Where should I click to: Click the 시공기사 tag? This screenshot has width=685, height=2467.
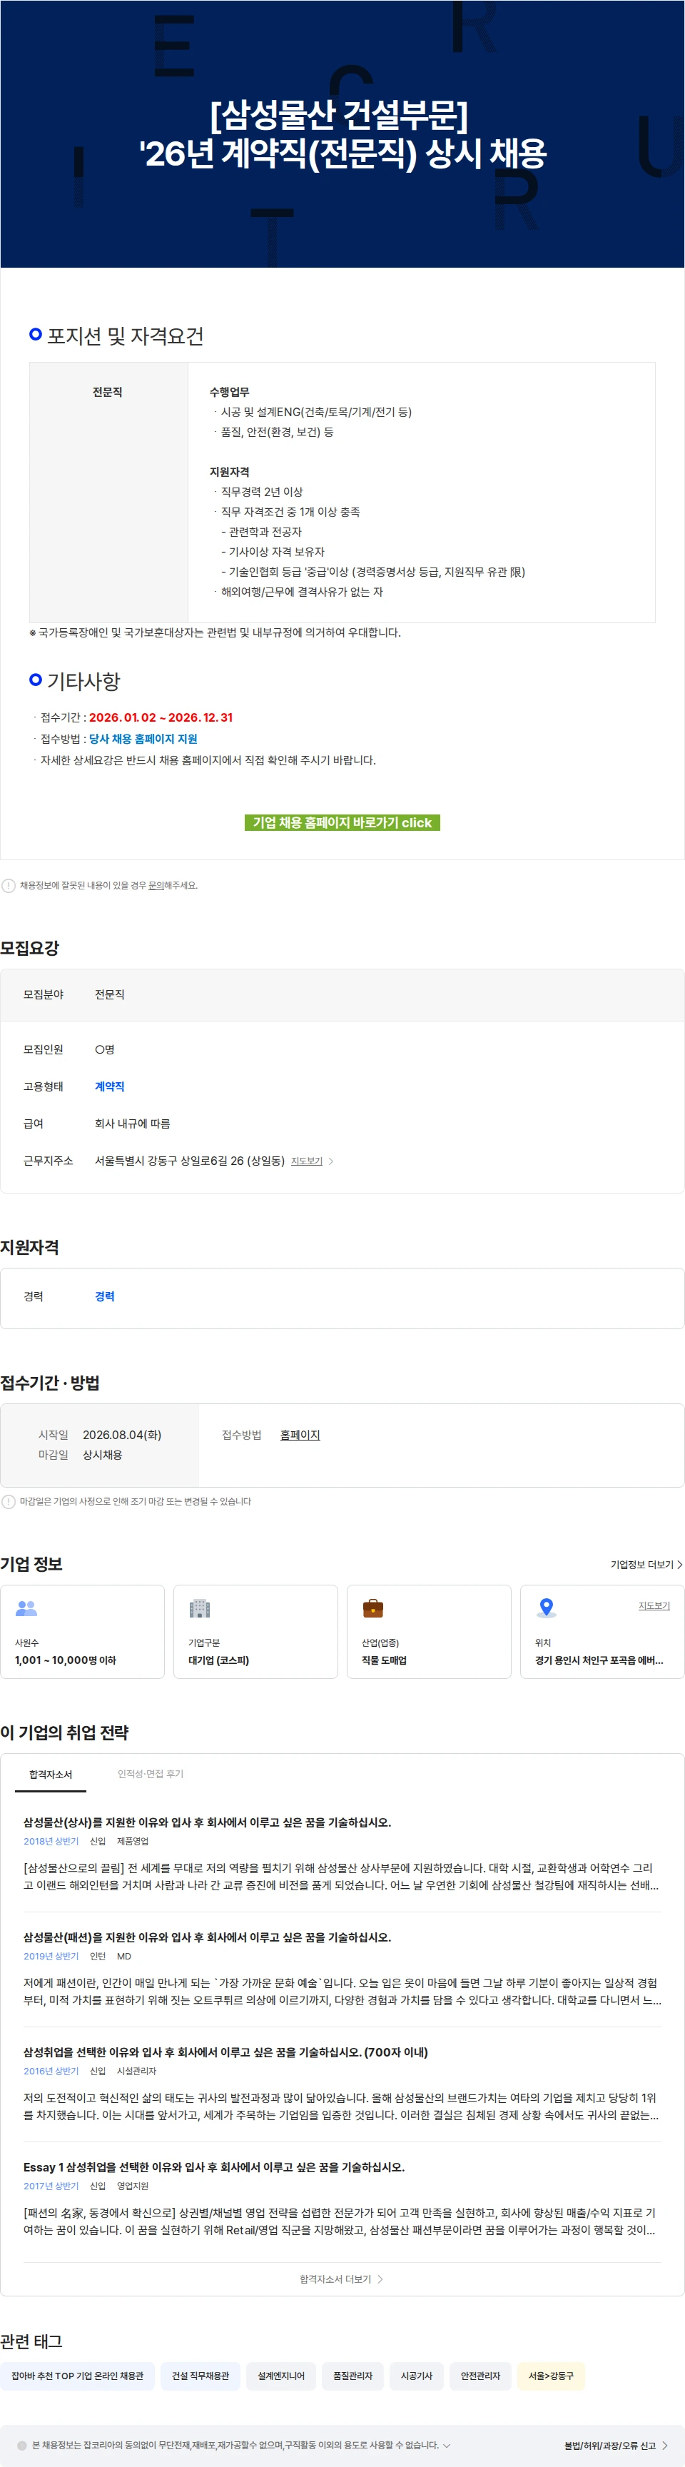click(x=416, y=2375)
